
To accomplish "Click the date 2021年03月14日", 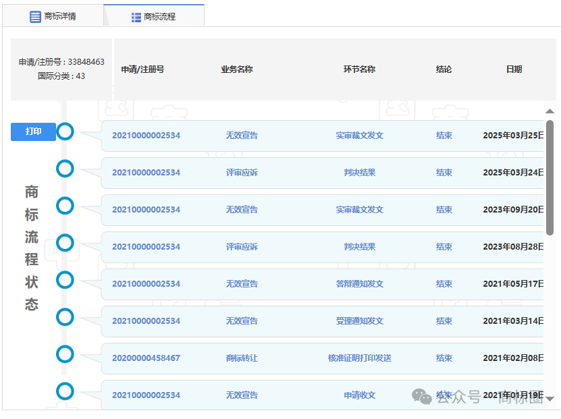I will click(x=513, y=321).
